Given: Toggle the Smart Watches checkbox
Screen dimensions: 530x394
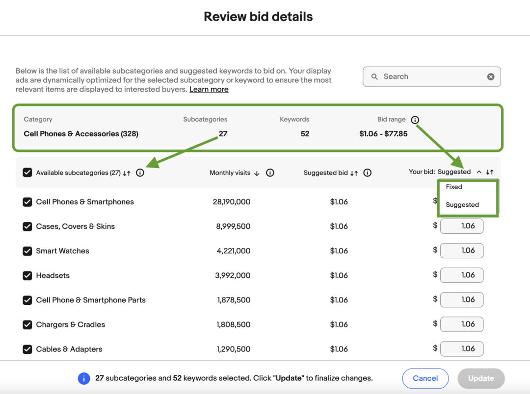Looking at the screenshot, I should (27, 251).
